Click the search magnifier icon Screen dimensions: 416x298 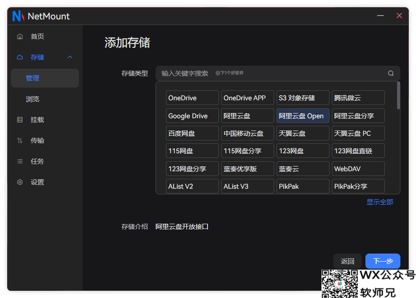390,73
